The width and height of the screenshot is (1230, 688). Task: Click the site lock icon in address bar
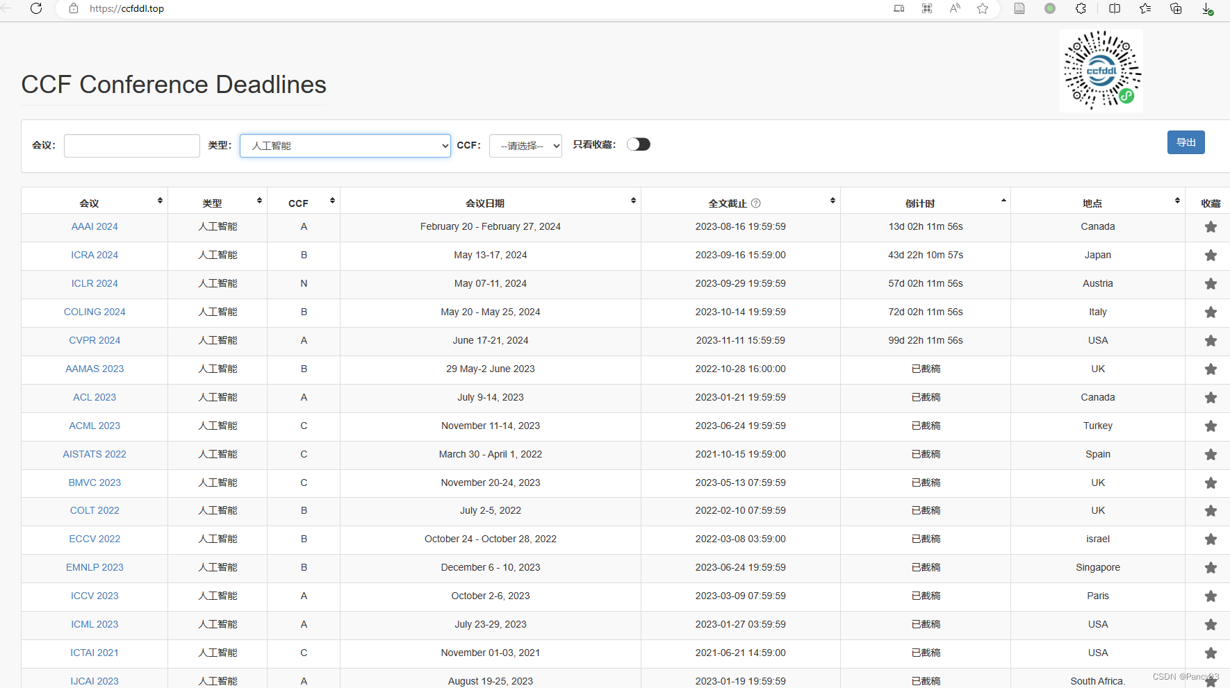click(74, 8)
